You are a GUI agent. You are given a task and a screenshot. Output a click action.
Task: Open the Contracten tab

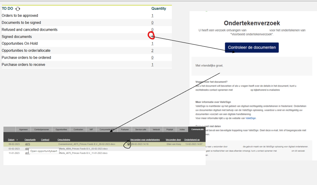click(78, 130)
